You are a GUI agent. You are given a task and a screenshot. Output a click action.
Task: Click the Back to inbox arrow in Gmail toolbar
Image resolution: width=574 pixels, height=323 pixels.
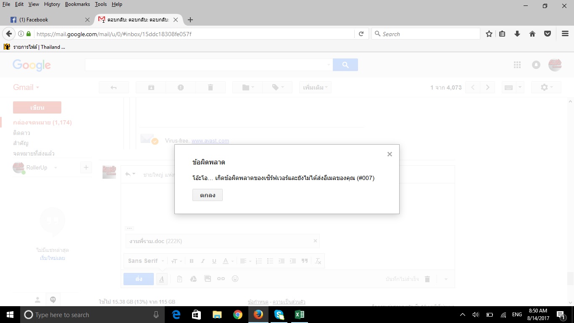click(113, 87)
